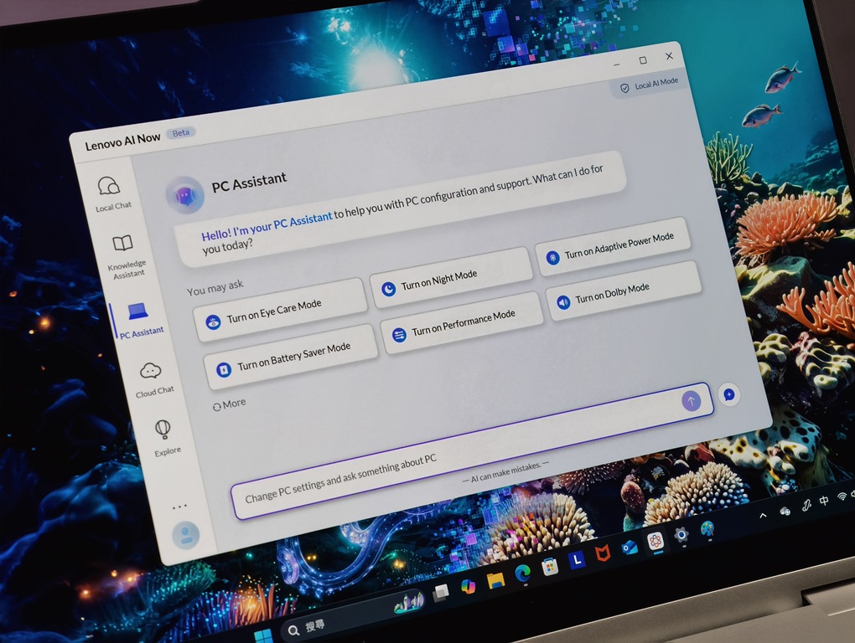Viewport: 855px width, 643px height.
Task: Click the user profile avatar icon
Action: coord(185,534)
